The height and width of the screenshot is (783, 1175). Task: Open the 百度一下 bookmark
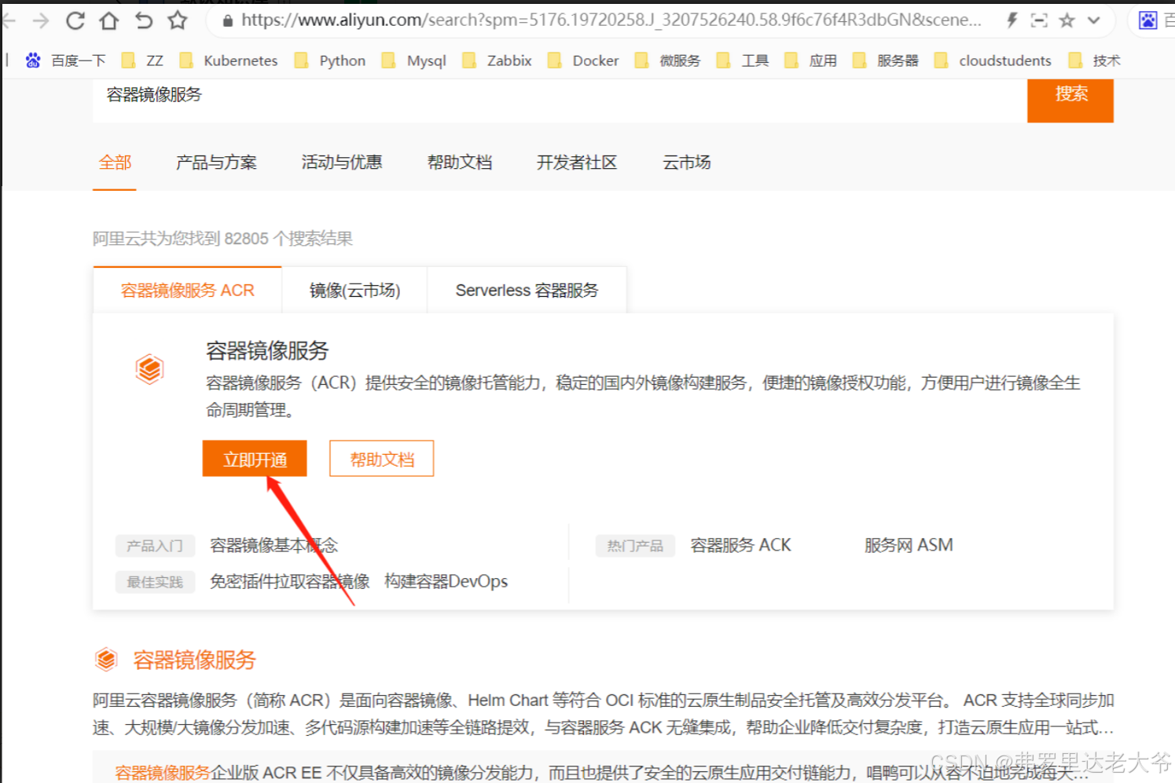click(66, 60)
